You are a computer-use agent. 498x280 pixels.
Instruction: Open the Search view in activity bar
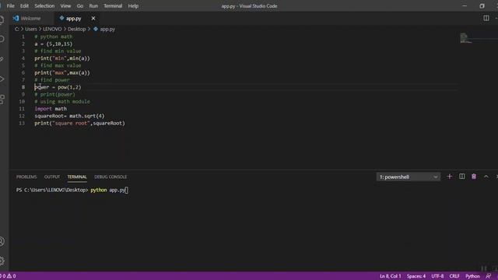pyautogui.click(x=2, y=40)
